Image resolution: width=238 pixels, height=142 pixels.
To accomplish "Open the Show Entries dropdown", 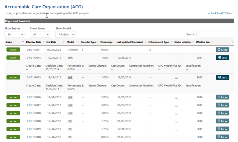I will 14,34.
